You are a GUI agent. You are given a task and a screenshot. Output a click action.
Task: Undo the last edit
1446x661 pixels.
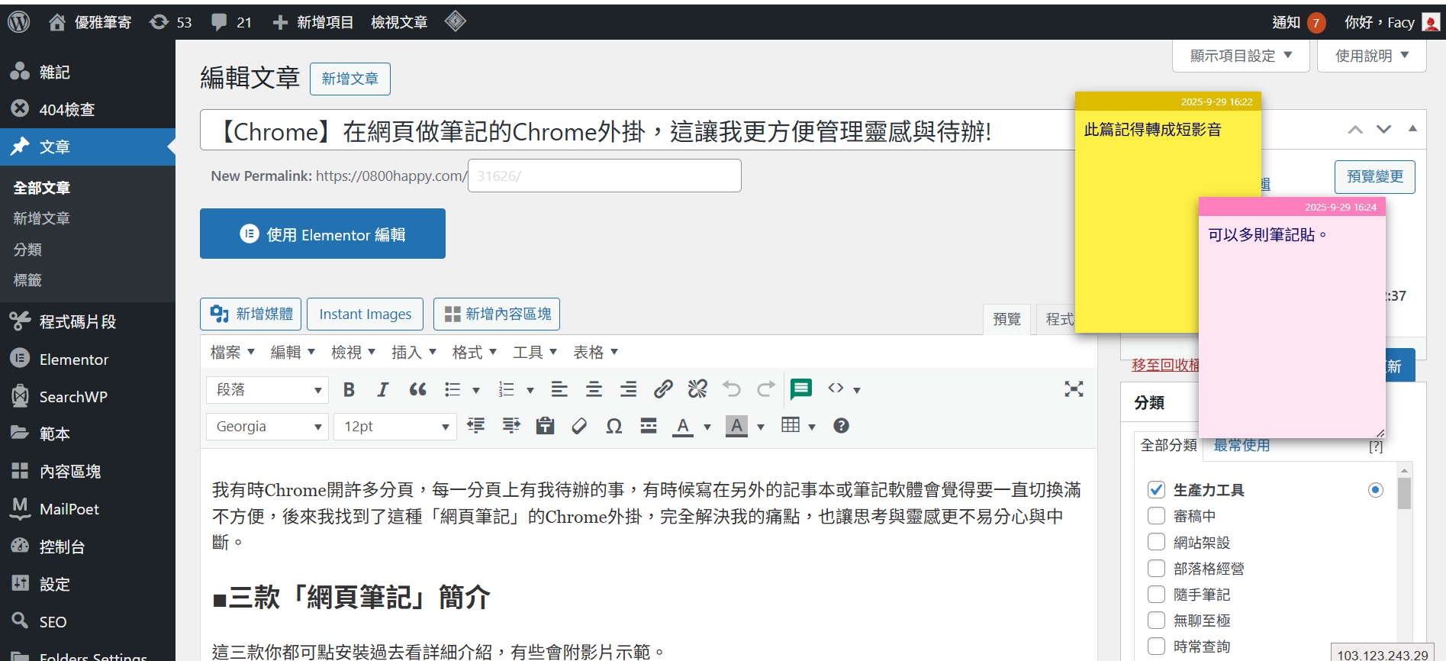[732, 389]
